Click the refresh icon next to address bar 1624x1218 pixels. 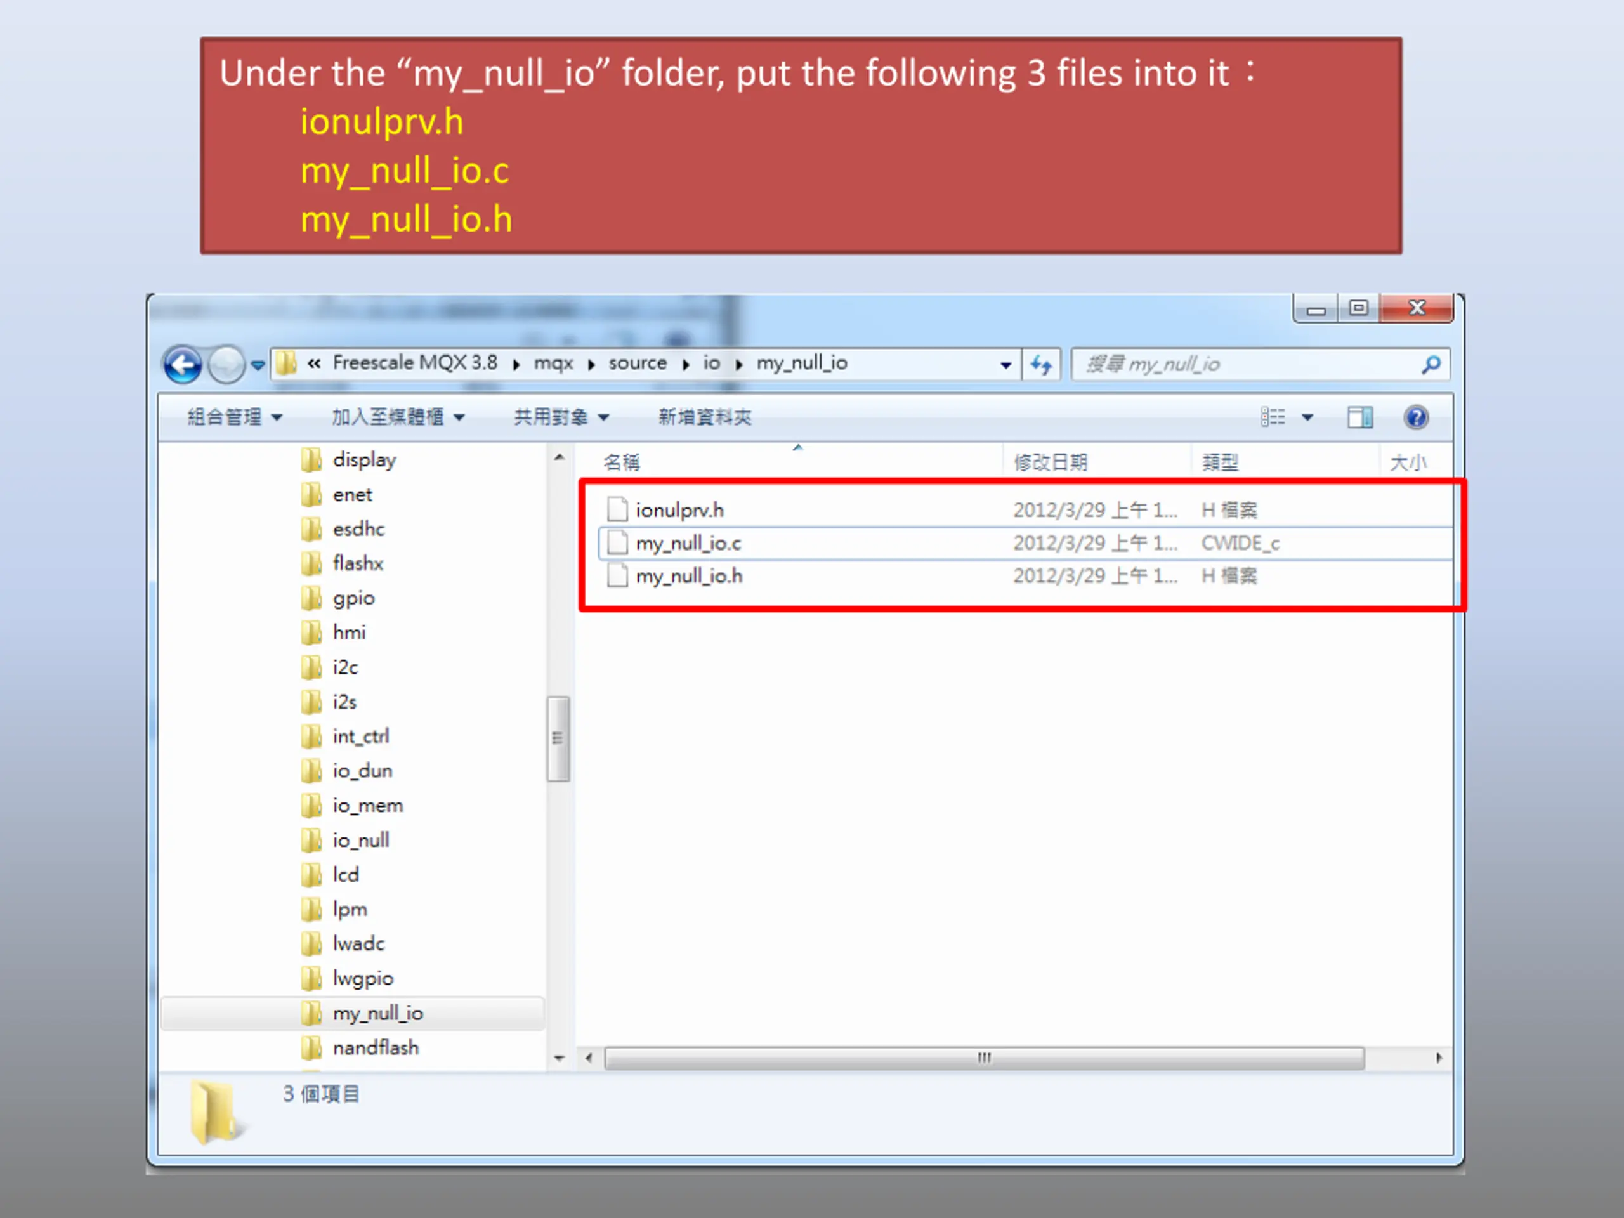click(x=1041, y=365)
